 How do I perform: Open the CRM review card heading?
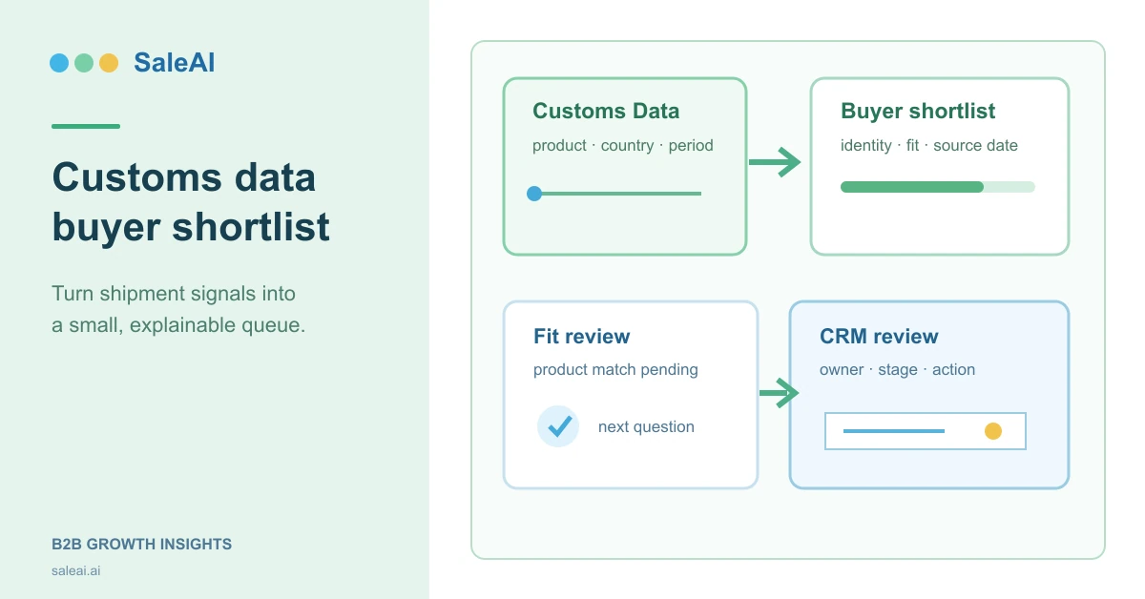(x=879, y=337)
